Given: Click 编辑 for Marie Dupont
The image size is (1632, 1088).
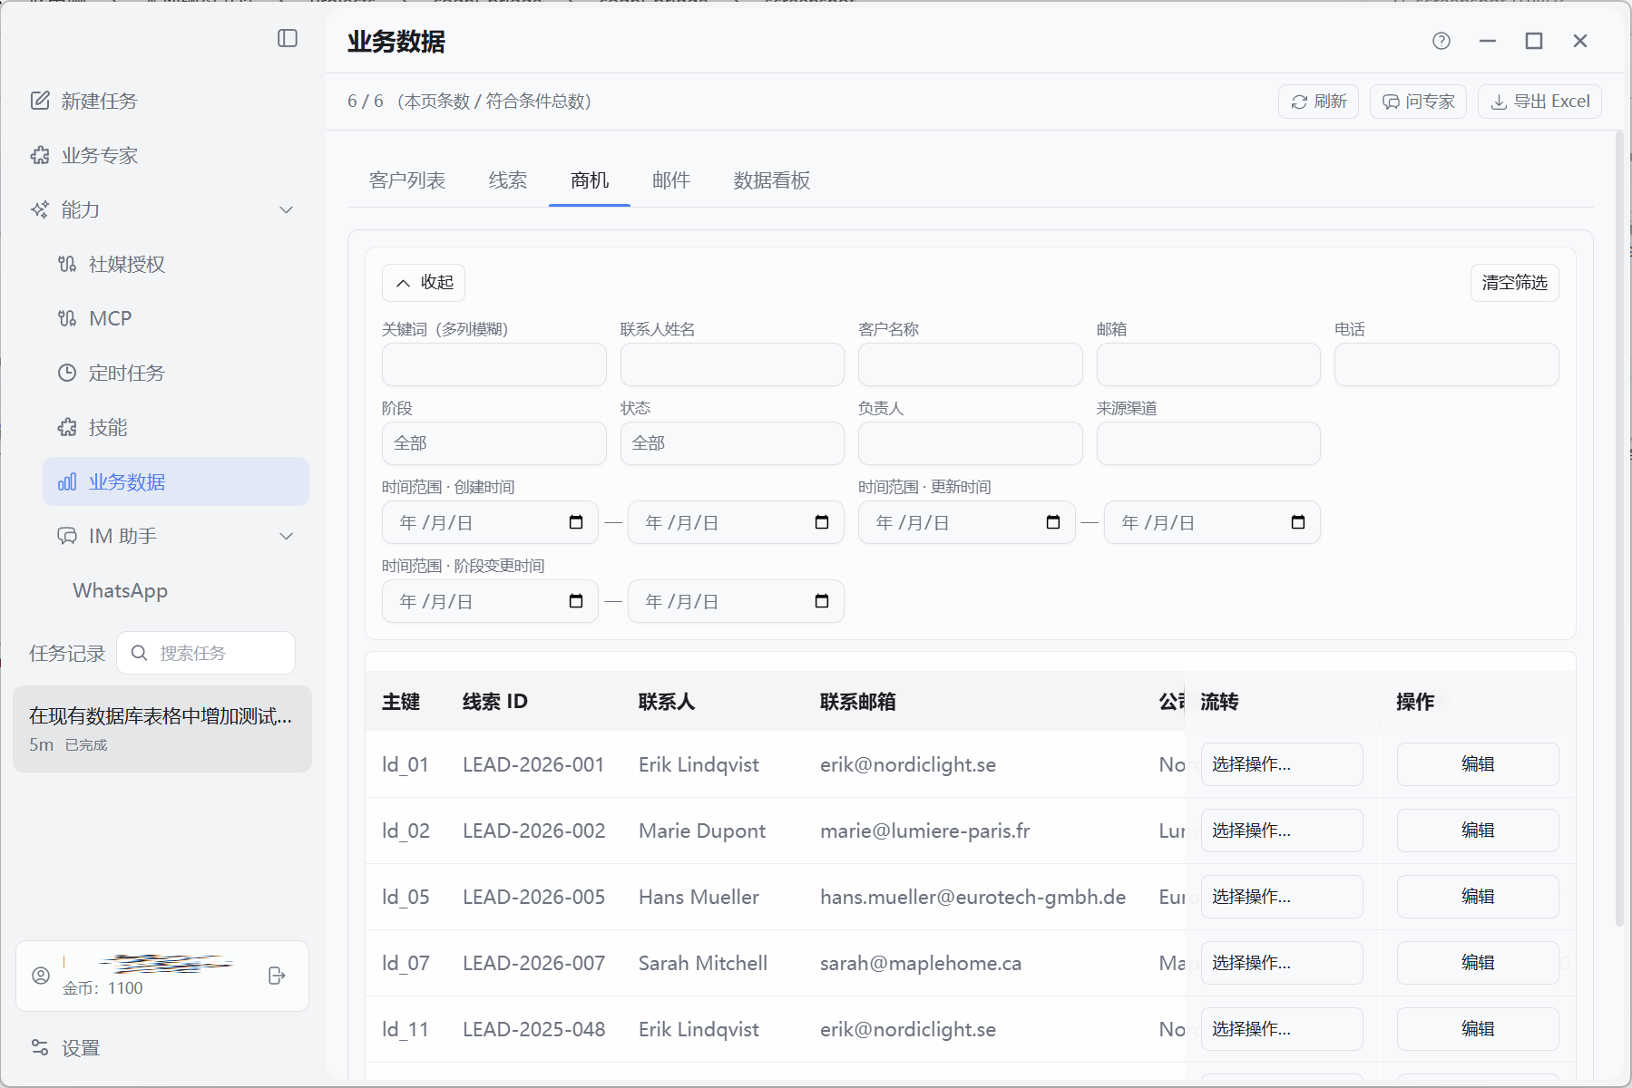Looking at the screenshot, I should pos(1478,831).
